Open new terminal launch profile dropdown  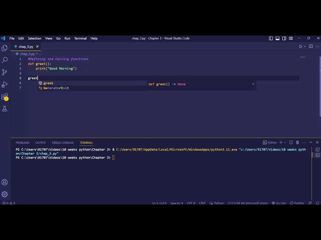point(285,142)
